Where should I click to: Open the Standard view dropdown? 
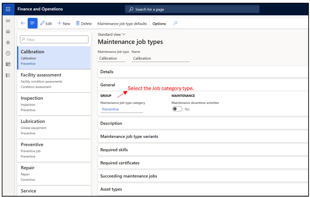111,35
